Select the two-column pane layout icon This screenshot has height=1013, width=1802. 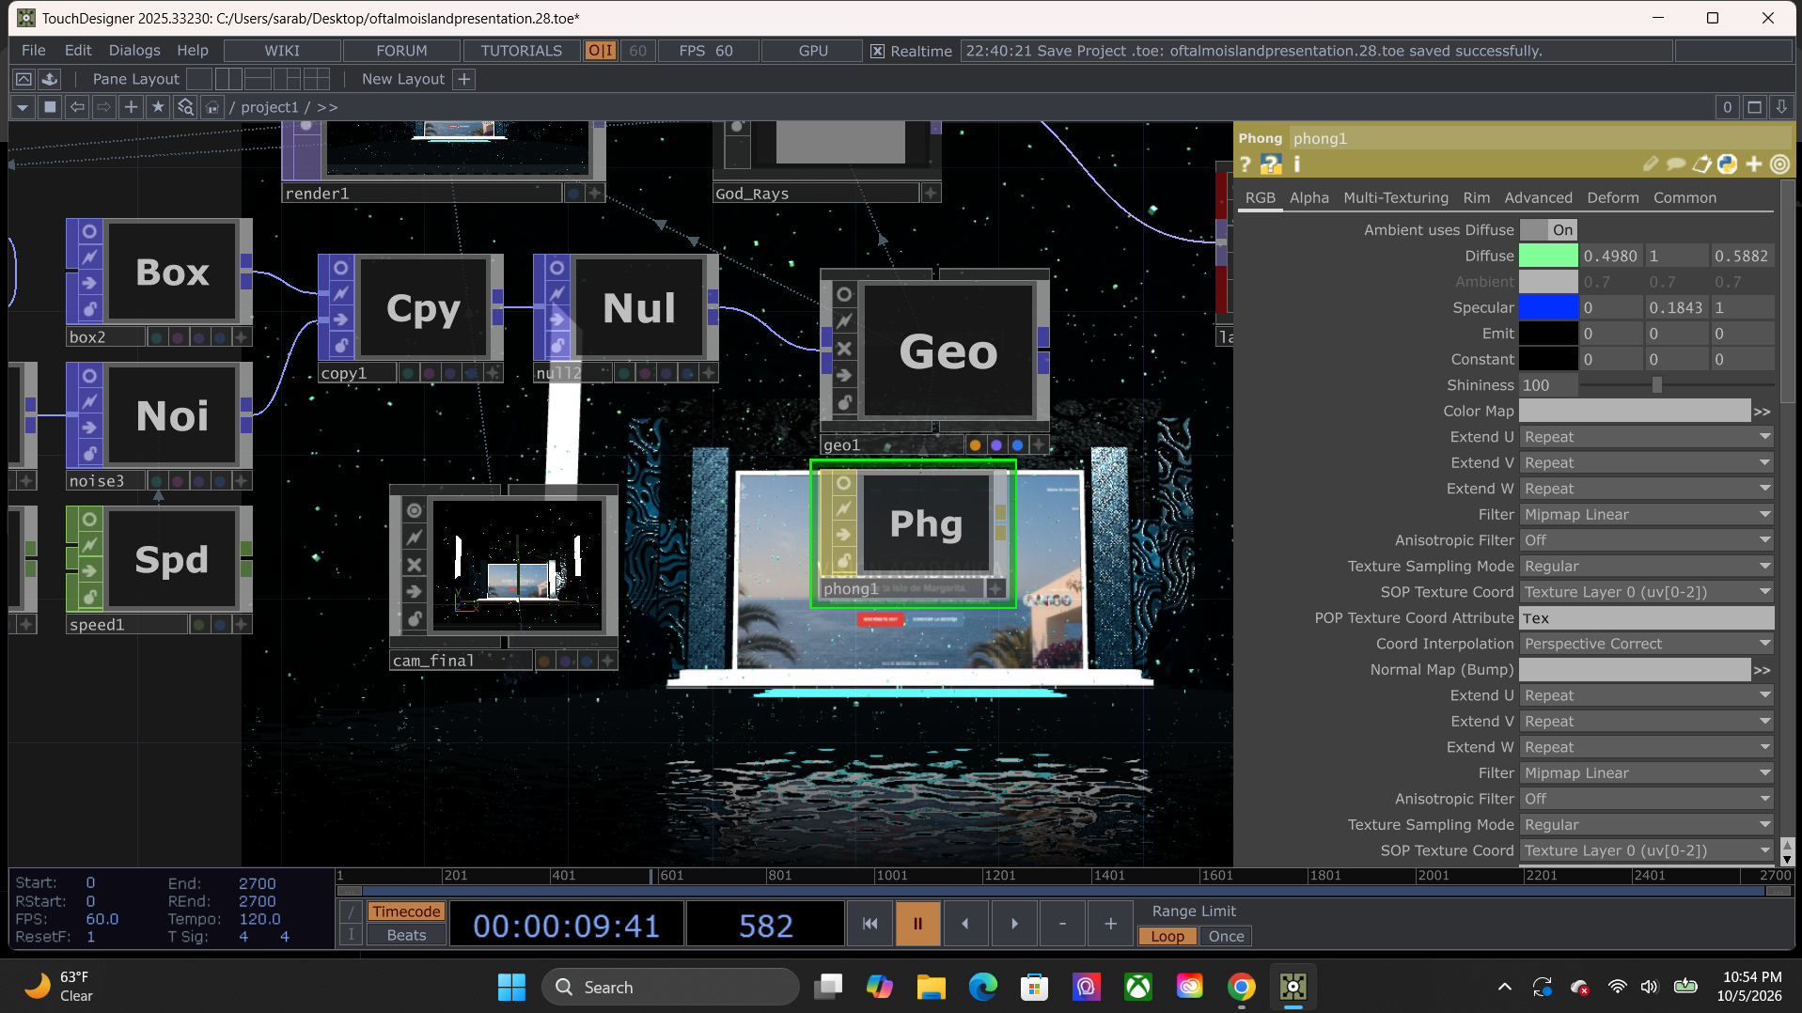click(x=228, y=79)
